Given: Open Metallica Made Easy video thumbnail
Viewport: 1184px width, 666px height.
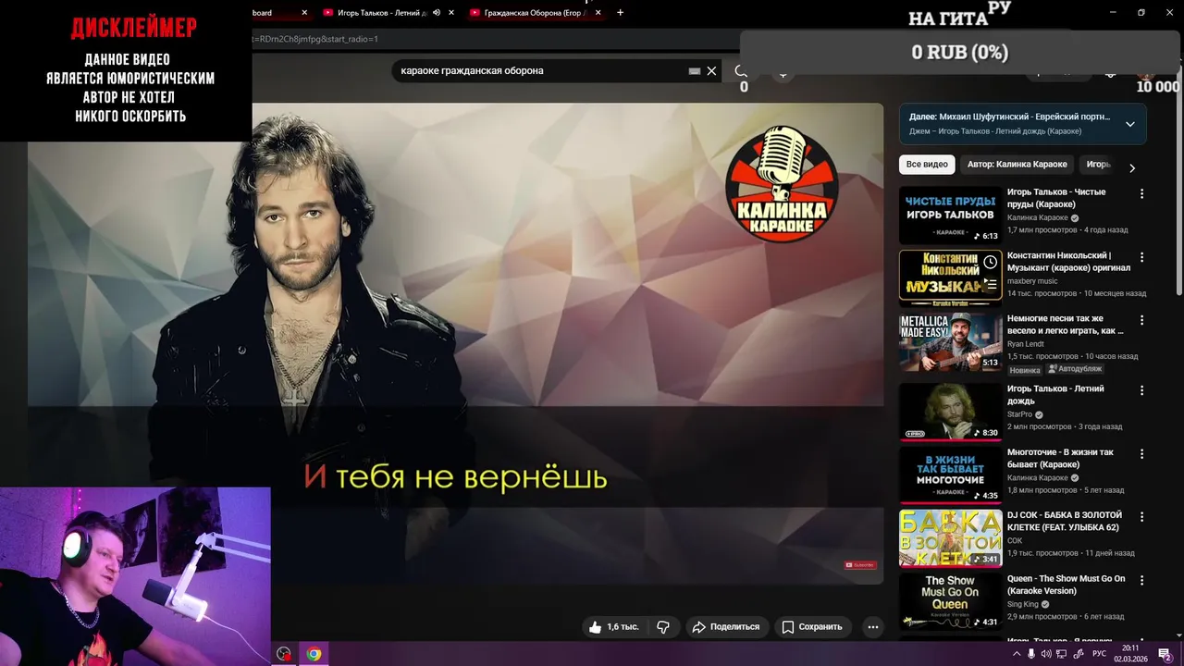Looking at the screenshot, I should (950, 341).
